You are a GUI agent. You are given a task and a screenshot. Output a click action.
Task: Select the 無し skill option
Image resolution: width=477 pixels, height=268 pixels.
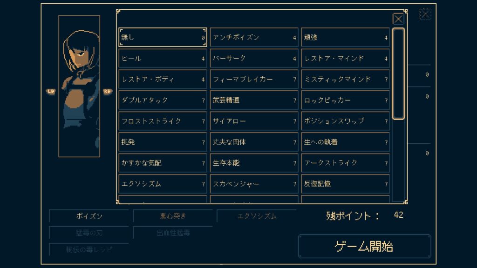pyautogui.click(x=163, y=38)
